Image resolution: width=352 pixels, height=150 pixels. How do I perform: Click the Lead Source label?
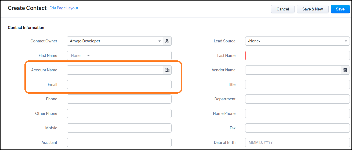[x=224, y=41]
